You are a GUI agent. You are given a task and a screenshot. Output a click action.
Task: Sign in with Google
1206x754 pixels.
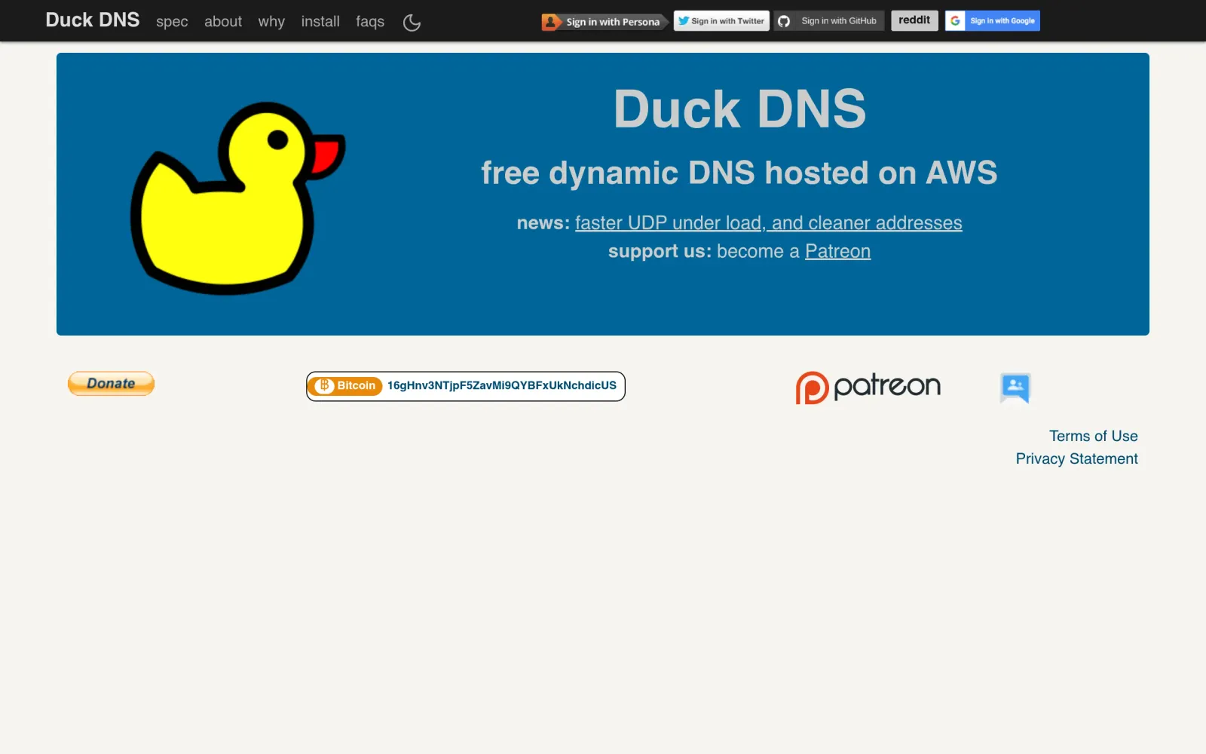click(x=993, y=21)
